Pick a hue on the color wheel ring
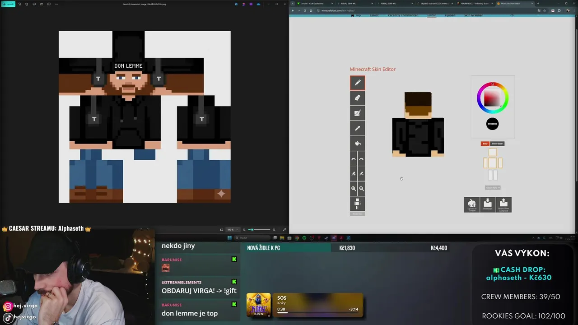This screenshot has width=578, height=325. [493, 84]
